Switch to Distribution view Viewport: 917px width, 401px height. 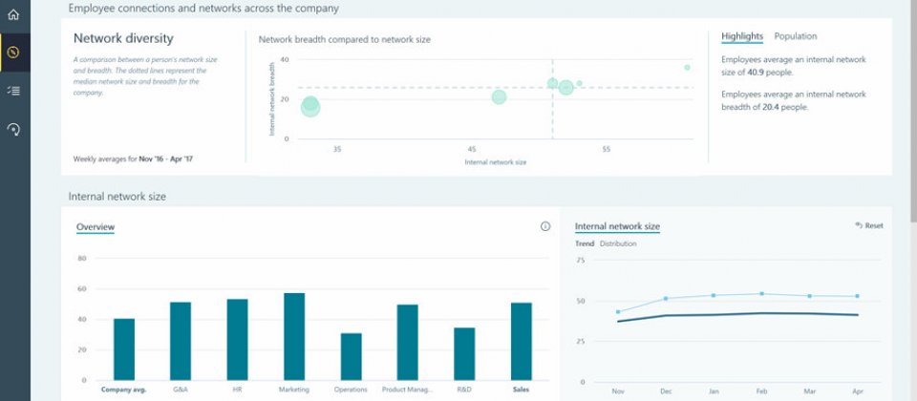[x=618, y=243]
